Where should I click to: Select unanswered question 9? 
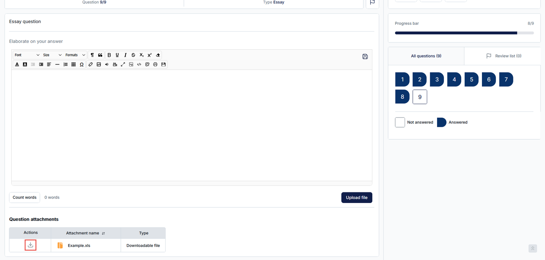tap(420, 97)
